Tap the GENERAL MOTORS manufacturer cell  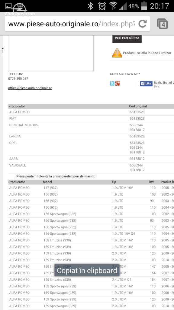24,125
